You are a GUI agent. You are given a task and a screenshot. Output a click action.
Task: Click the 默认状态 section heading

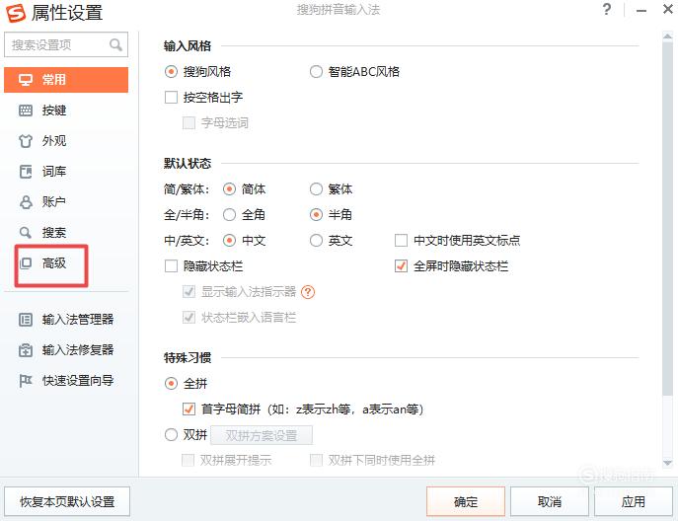[188, 164]
